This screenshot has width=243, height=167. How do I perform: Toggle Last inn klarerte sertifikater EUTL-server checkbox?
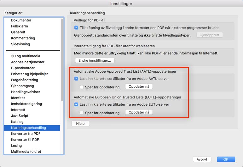click(76, 104)
